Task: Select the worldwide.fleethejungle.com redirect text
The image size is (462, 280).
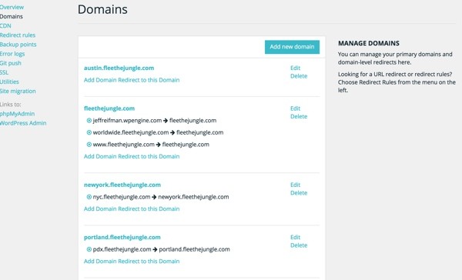Action: [158, 132]
